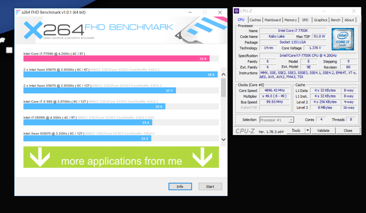Click the Technology value 14 nm
The width and height of the screenshot is (366, 213).
click(268, 48)
